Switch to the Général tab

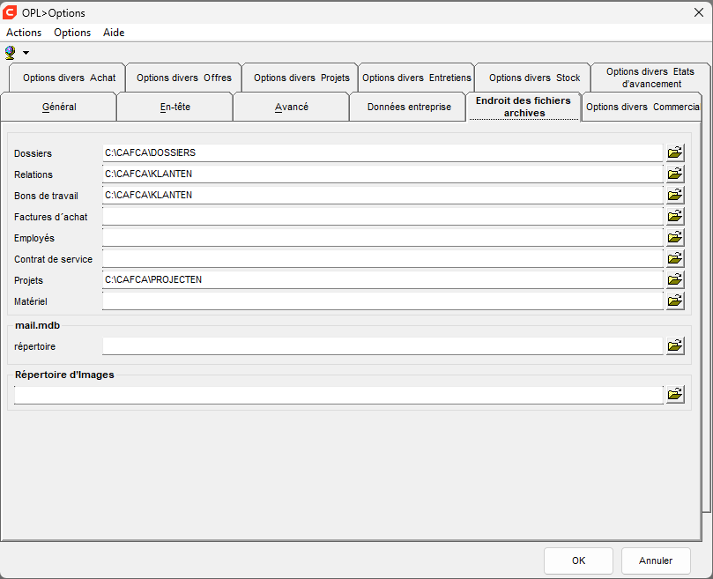click(59, 107)
